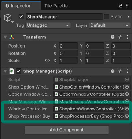The height and width of the screenshot is (139, 132).
Task: Open object picker for Window Controller field
Action: click(127, 109)
